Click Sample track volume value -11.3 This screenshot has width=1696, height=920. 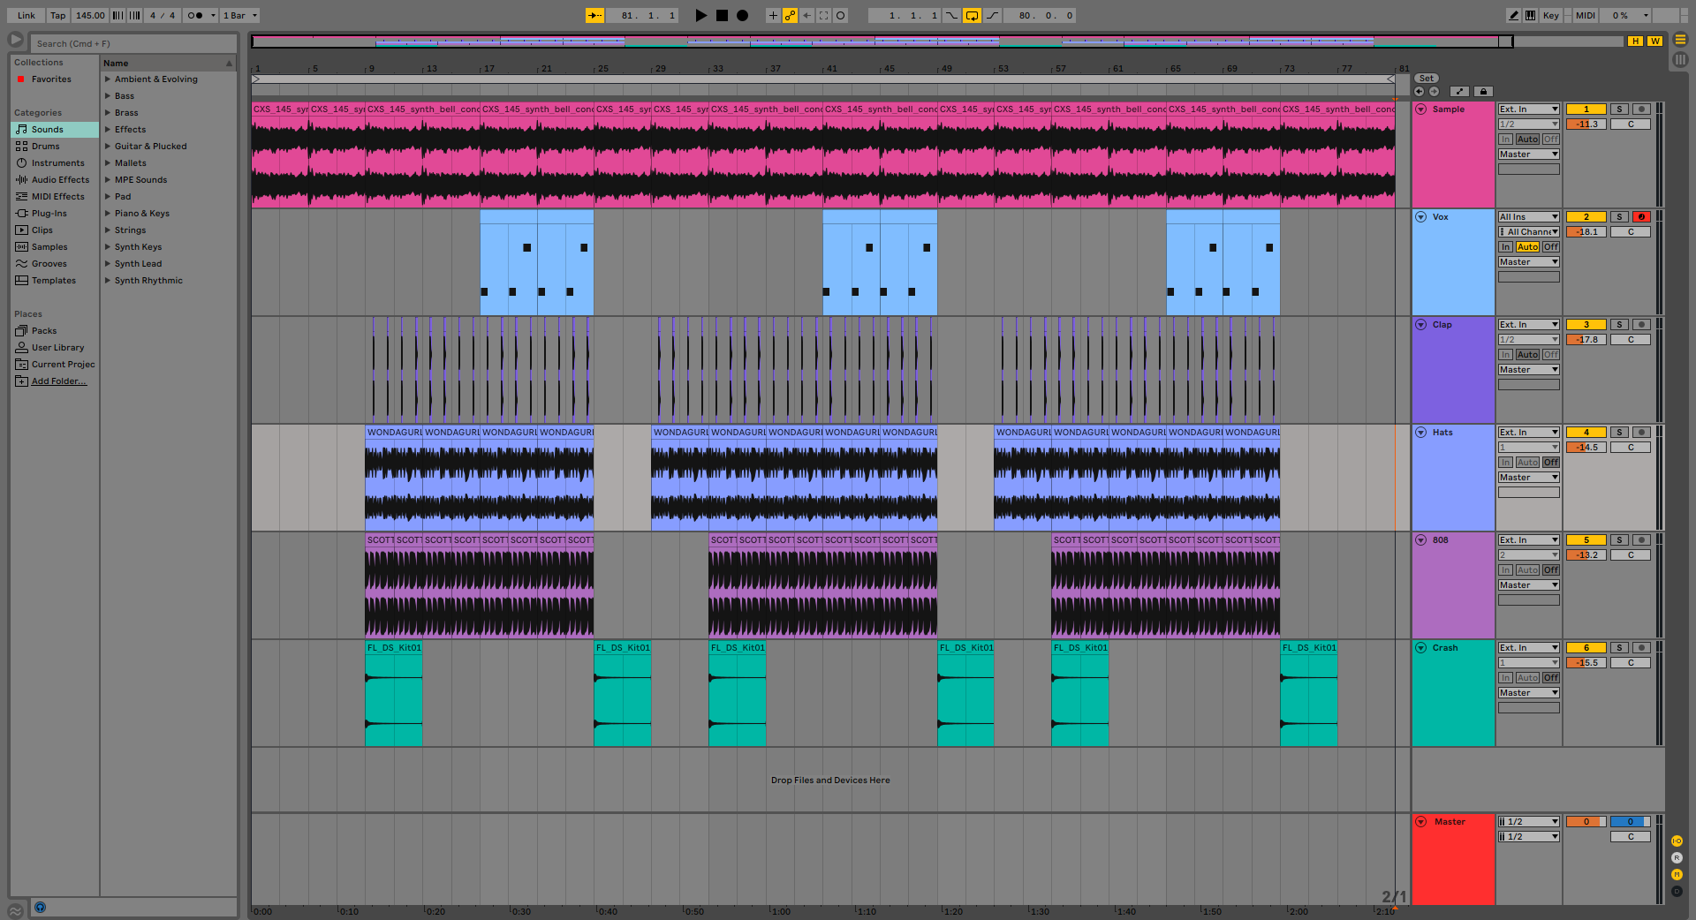1586,124
